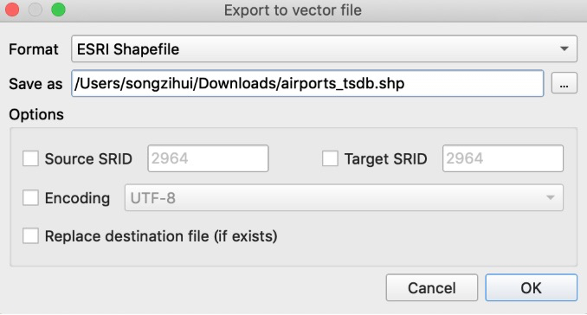Open the encoding dropdown arrow
Screen dimensions: 587x315
pyautogui.click(x=551, y=197)
